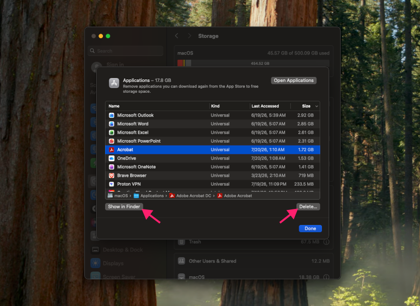
Task: Click the 3/23/26, 2:10 AM access date
Action: point(268,175)
